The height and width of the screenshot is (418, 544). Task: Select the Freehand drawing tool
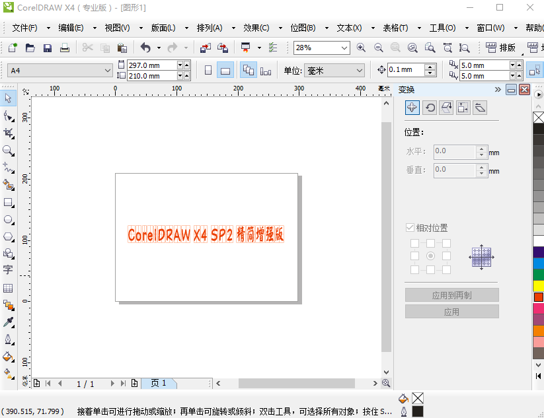[x=9, y=168]
